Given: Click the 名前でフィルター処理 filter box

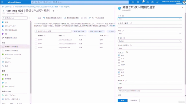Looking at the screenshot, I should (53, 31).
